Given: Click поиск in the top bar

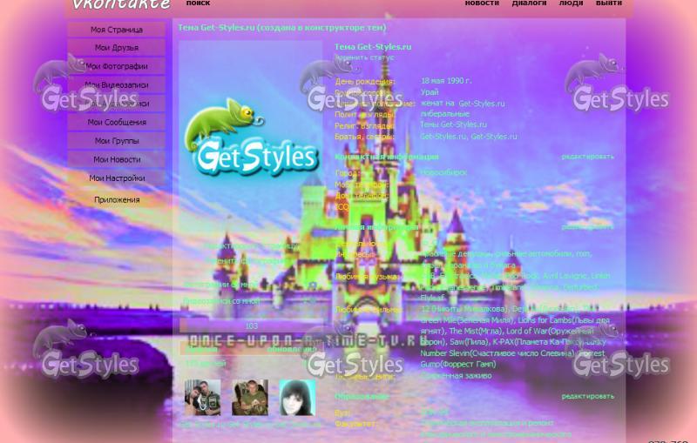Looking at the screenshot, I should coord(199,3).
